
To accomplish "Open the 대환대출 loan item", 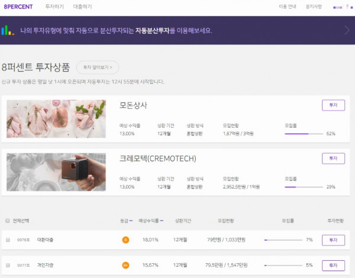I will coord(45,240).
